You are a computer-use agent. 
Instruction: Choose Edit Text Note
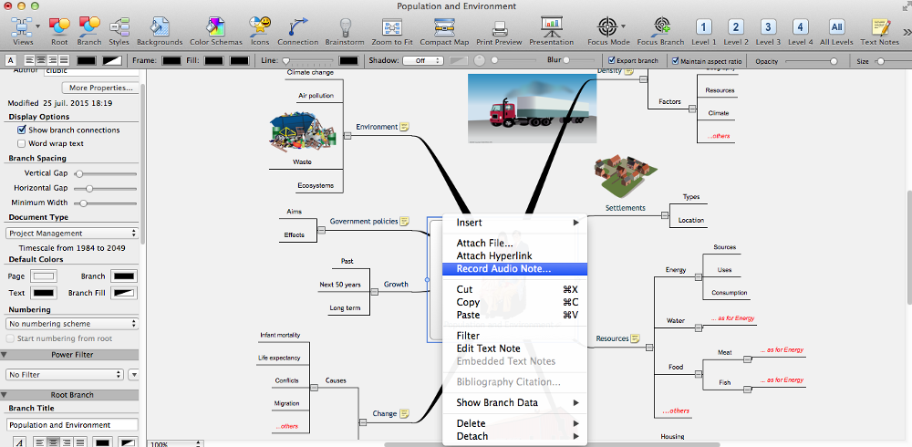click(x=514, y=348)
